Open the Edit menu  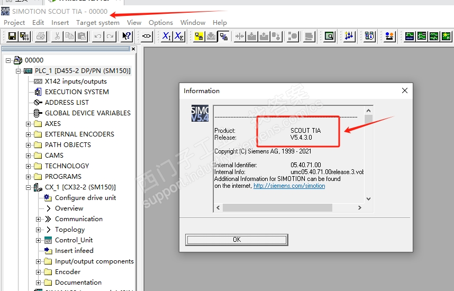point(38,23)
